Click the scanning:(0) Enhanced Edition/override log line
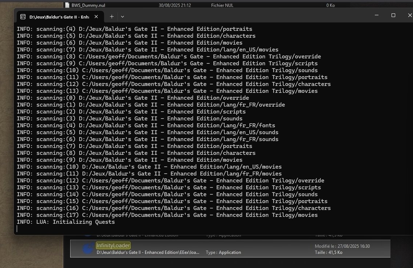The width and height of the screenshot is (413, 268). 133,98
